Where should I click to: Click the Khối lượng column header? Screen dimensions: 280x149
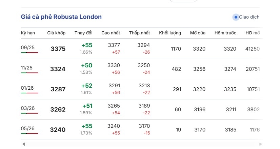coord(170,33)
